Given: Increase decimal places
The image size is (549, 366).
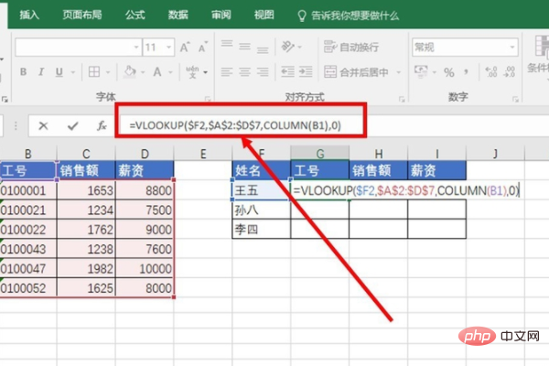Looking at the screenshot, I should [x=491, y=71].
